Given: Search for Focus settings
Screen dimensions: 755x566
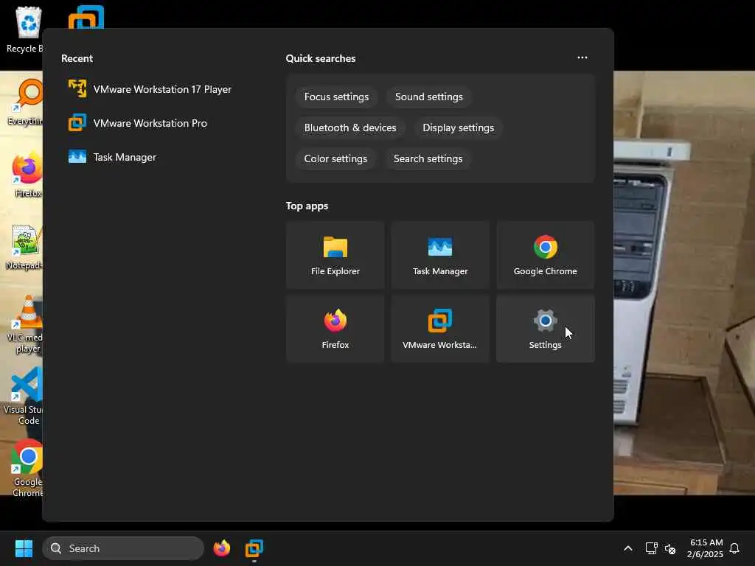Looking at the screenshot, I should [336, 97].
